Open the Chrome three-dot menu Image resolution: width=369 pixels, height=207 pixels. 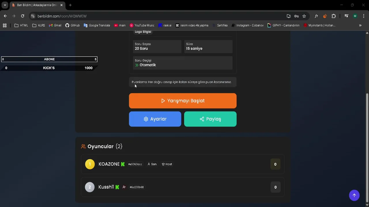pyautogui.click(x=364, y=16)
